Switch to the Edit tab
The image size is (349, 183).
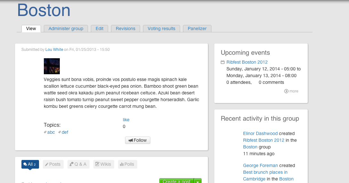click(99, 28)
